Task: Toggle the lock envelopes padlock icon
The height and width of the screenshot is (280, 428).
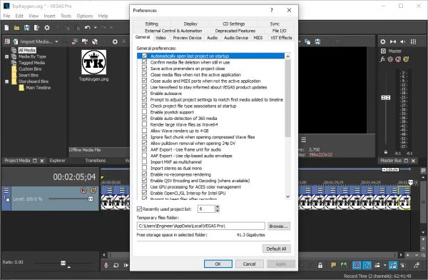Action: (320, 265)
